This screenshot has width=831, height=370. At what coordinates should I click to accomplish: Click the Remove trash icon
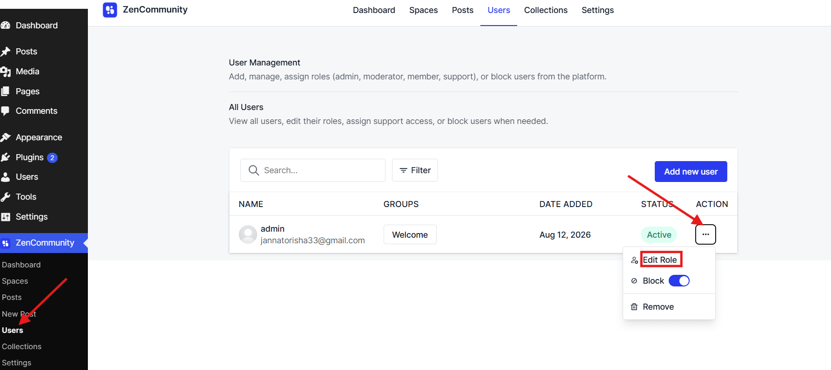634,307
